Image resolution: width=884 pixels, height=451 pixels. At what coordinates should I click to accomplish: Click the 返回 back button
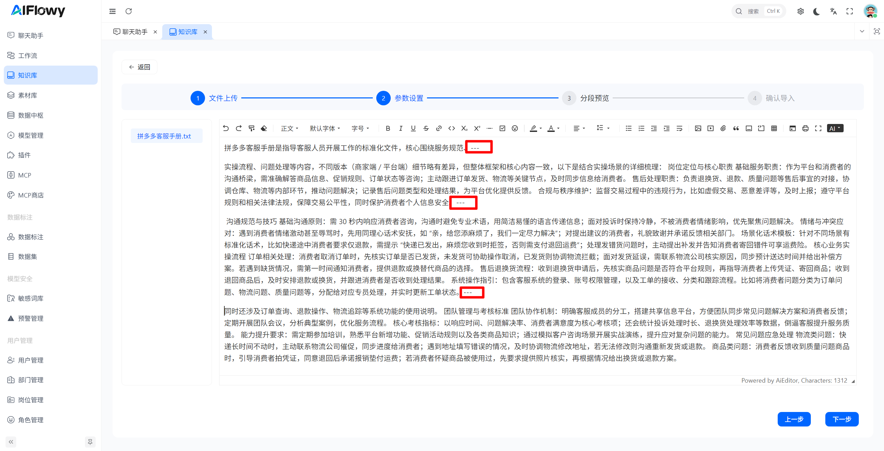(x=139, y=67)
